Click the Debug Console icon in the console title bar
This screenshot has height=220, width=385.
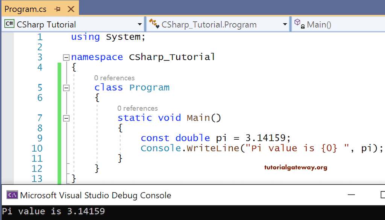[12, 195]
